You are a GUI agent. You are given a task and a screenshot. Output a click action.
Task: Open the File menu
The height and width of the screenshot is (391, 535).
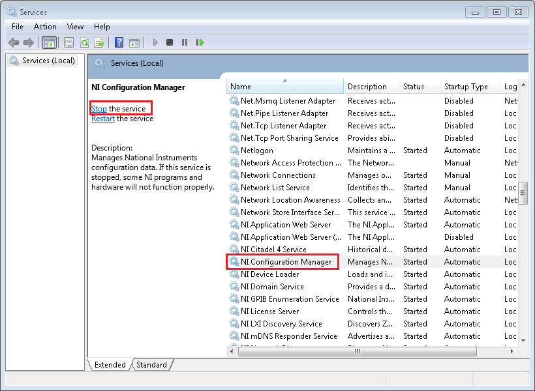(18, 27)
